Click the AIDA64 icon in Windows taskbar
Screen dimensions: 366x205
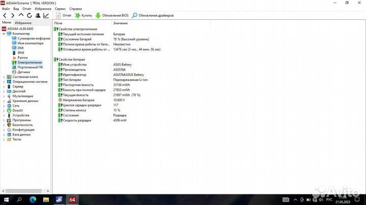(x=72, y=200)
